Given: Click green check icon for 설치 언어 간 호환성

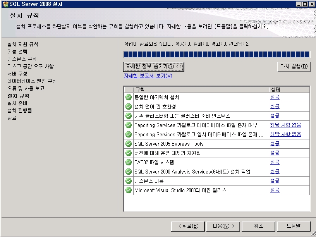Looking at the screenshot, I should coord(129,106).
